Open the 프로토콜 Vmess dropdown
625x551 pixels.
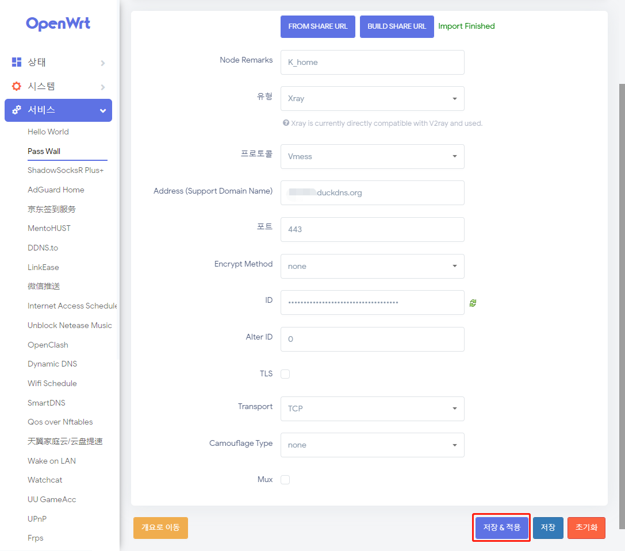pos(372,157)
